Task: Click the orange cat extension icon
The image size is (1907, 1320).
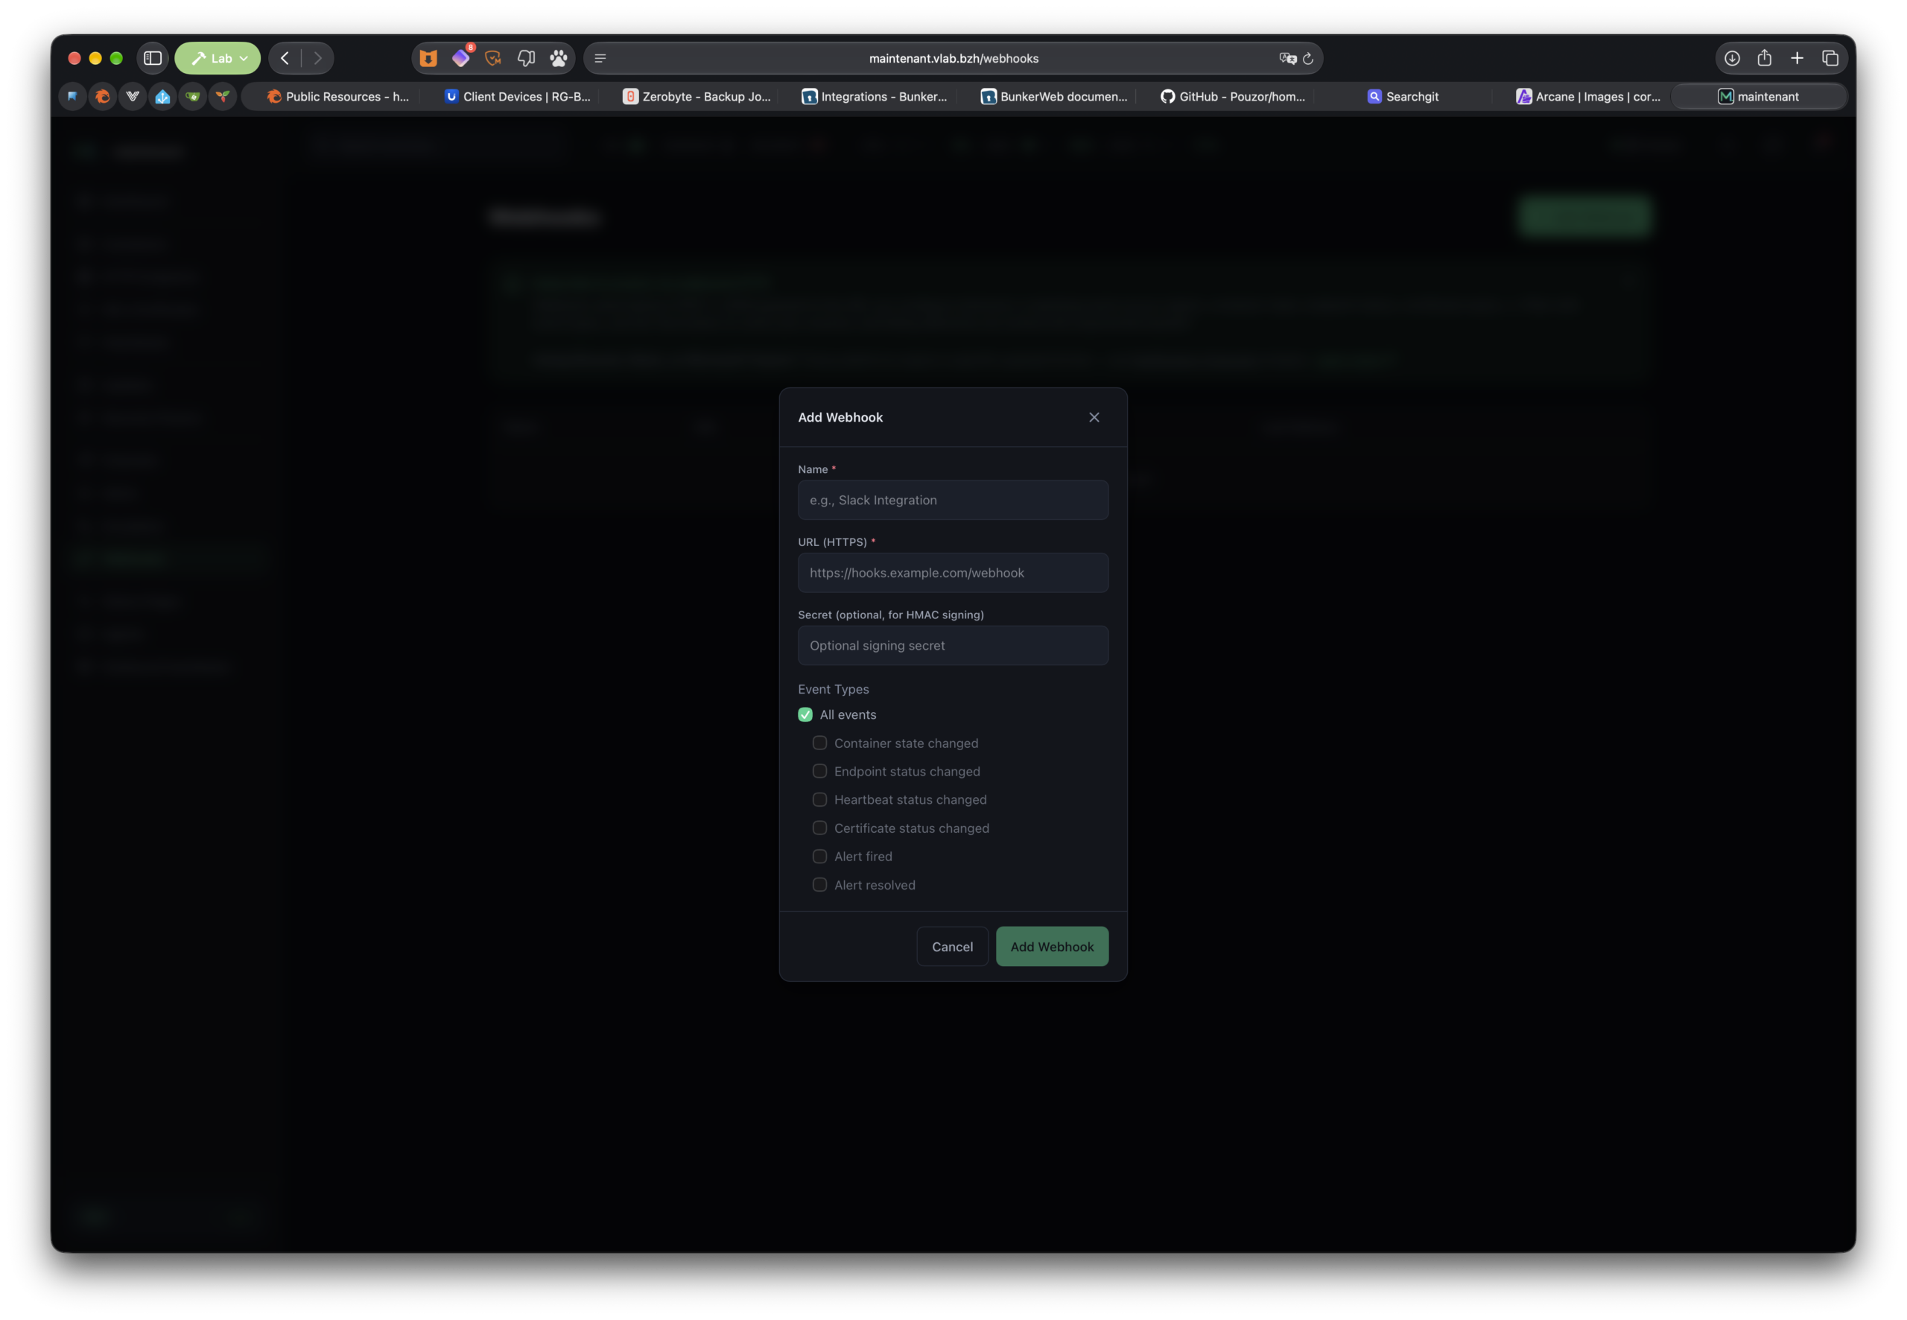Action: click(x=428, y=58)
